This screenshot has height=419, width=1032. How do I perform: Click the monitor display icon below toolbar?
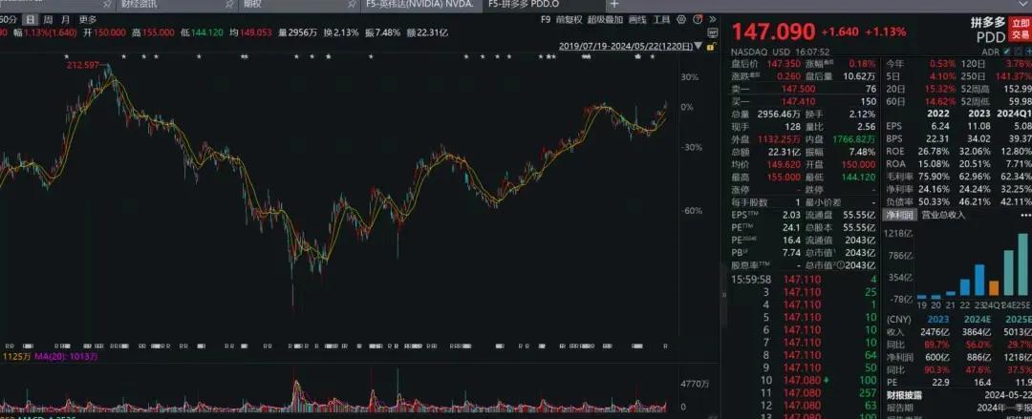[x=714, y=32]
